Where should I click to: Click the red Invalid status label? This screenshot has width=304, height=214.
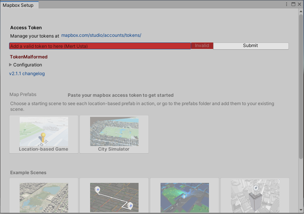tap(202, 46)
